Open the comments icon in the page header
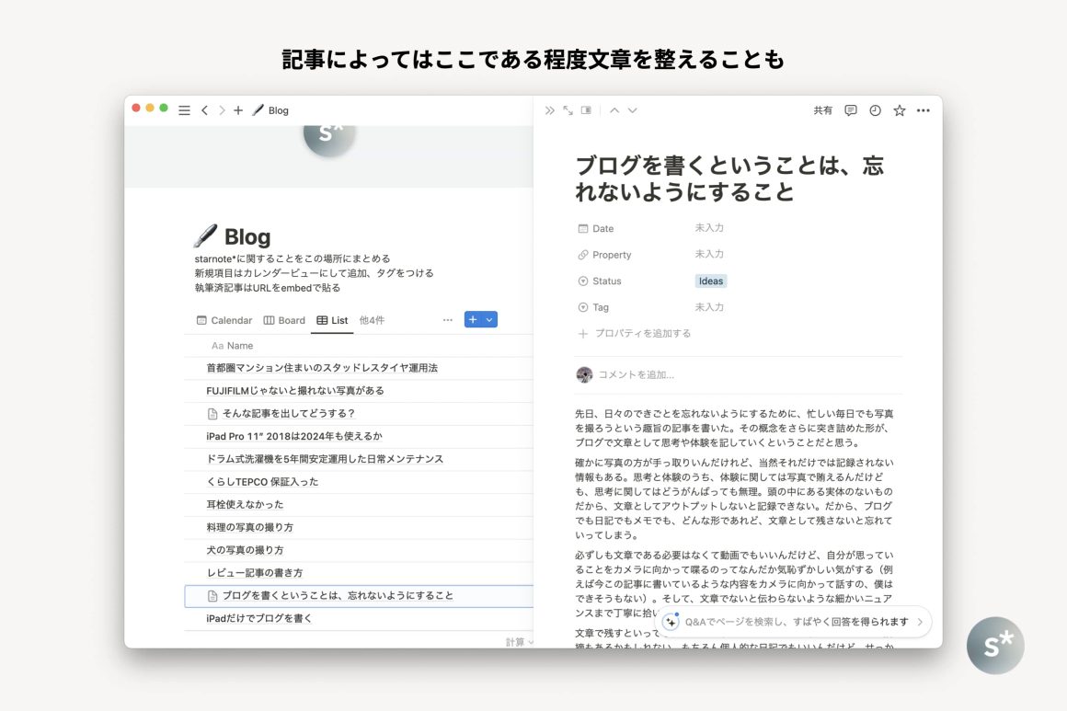This screenshot has height=711, width=1067. 851,110
